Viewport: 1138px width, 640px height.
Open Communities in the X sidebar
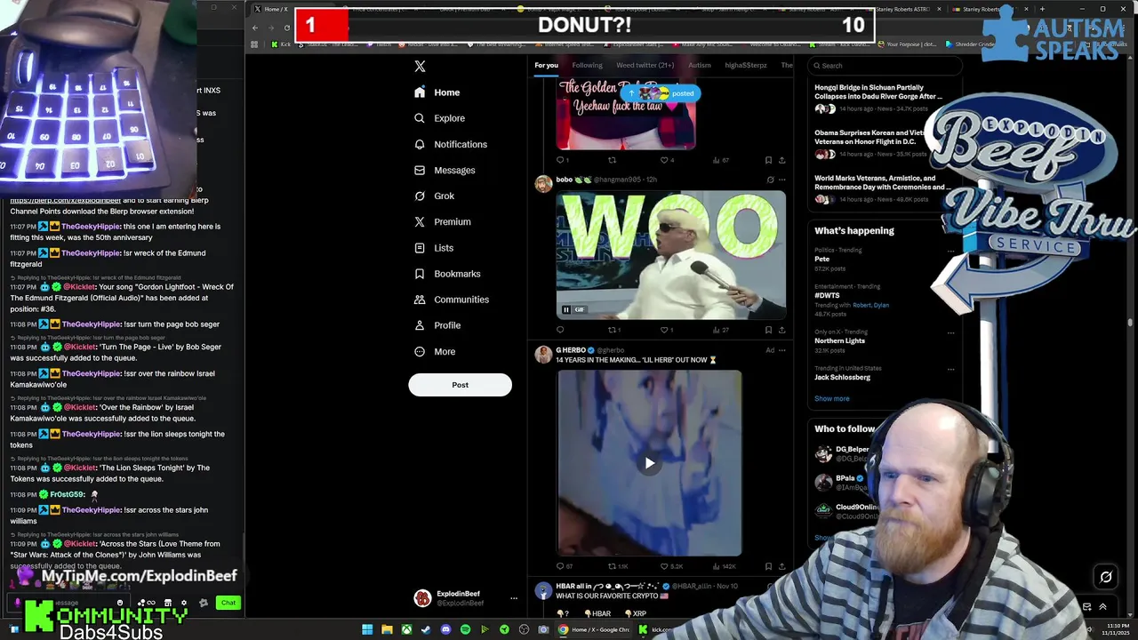[452, 300]
